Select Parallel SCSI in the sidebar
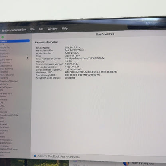 [x=6, y=93]
